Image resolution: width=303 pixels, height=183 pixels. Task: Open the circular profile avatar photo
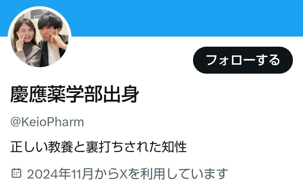tap(40, 38)
